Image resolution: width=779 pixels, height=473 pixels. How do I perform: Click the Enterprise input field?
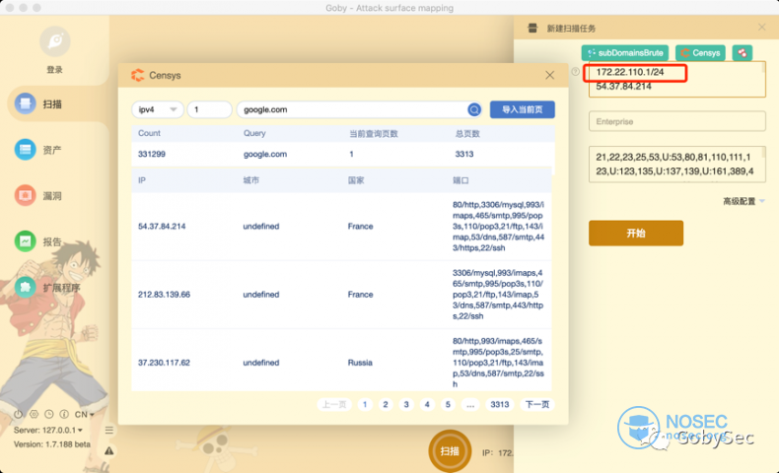[676, 121]
